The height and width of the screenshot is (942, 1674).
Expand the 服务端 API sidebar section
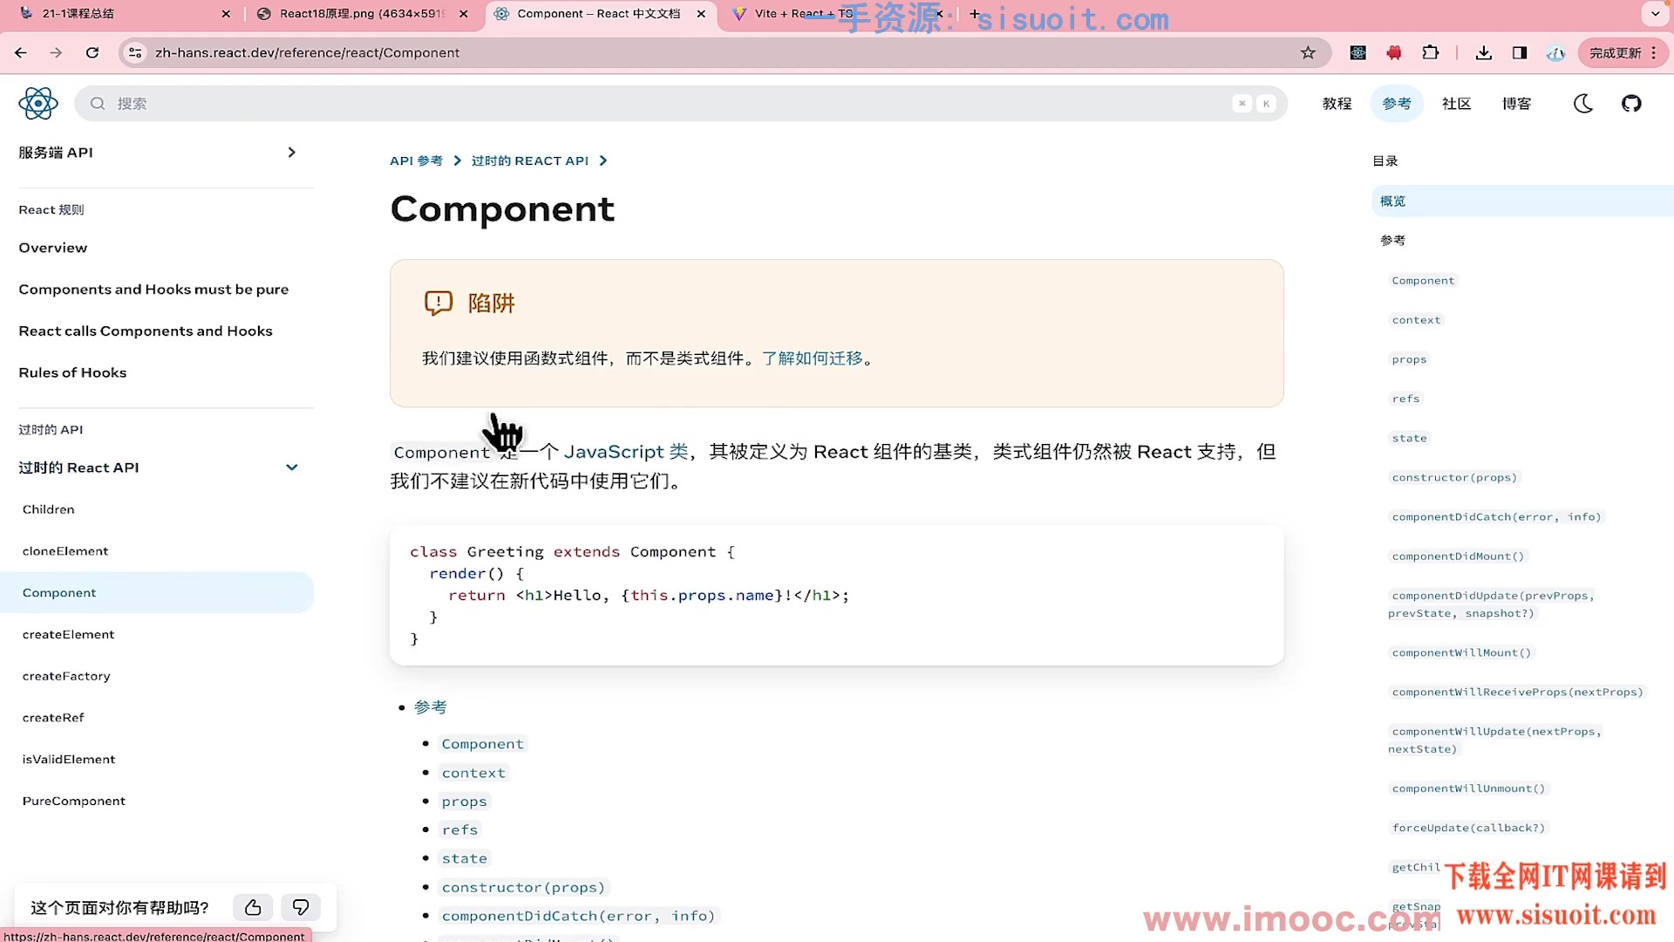tap(291, 152)
